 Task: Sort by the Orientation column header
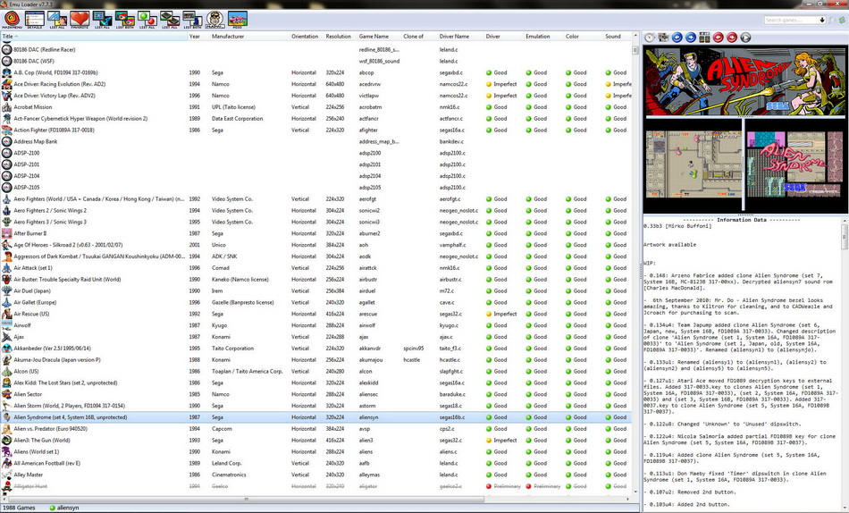click(x=307, y=37)
